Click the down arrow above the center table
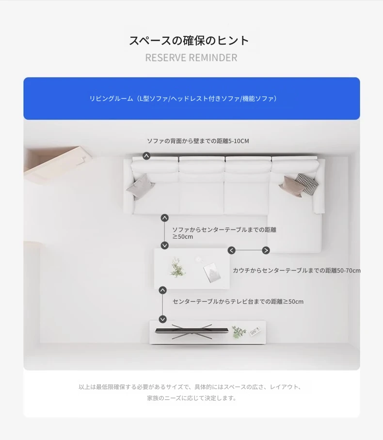The width and height of the screenshot is (383, 440). click(164, 245)
